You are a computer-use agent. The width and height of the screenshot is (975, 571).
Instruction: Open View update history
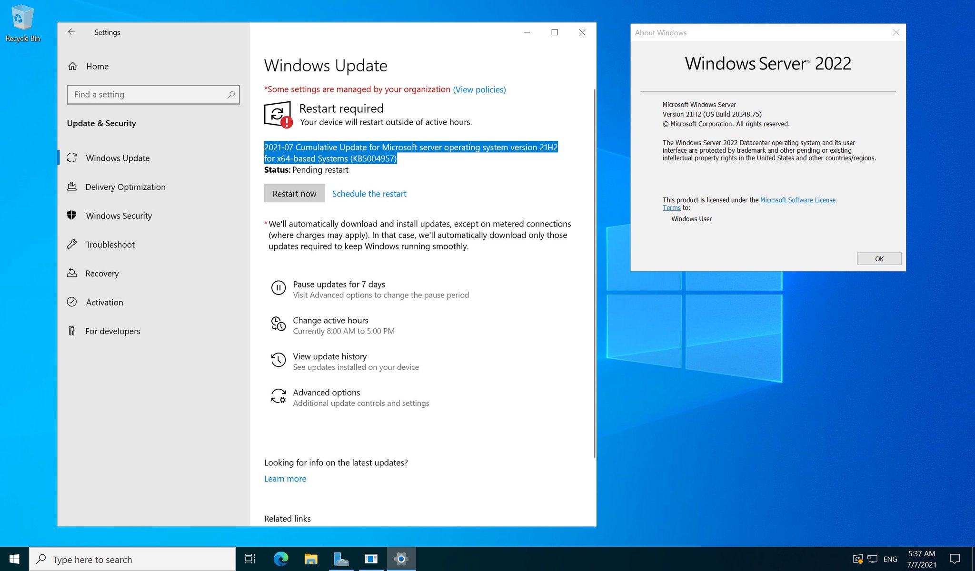(x=329, y=356)
